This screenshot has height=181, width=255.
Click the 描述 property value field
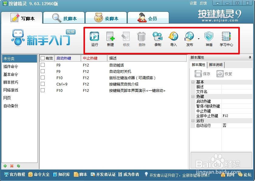pyautogui.click(x=237, y=87)
